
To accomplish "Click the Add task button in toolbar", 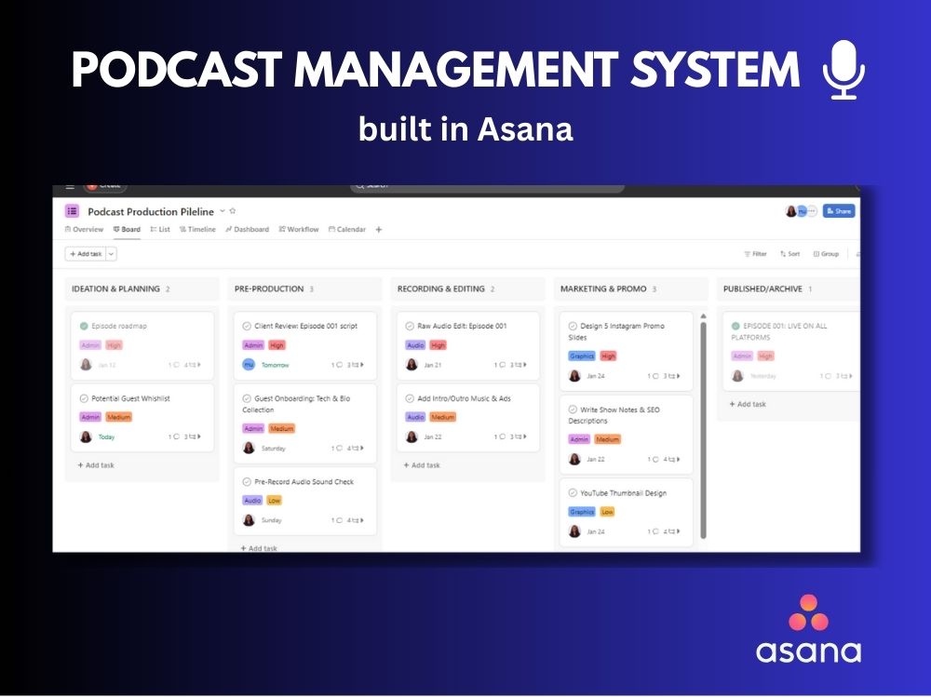I will point(86,254).
